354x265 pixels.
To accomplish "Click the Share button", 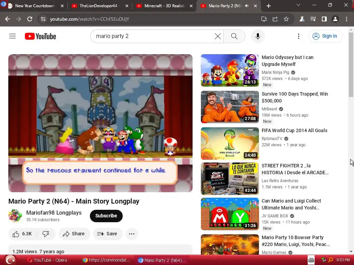I will pos(74,234).
